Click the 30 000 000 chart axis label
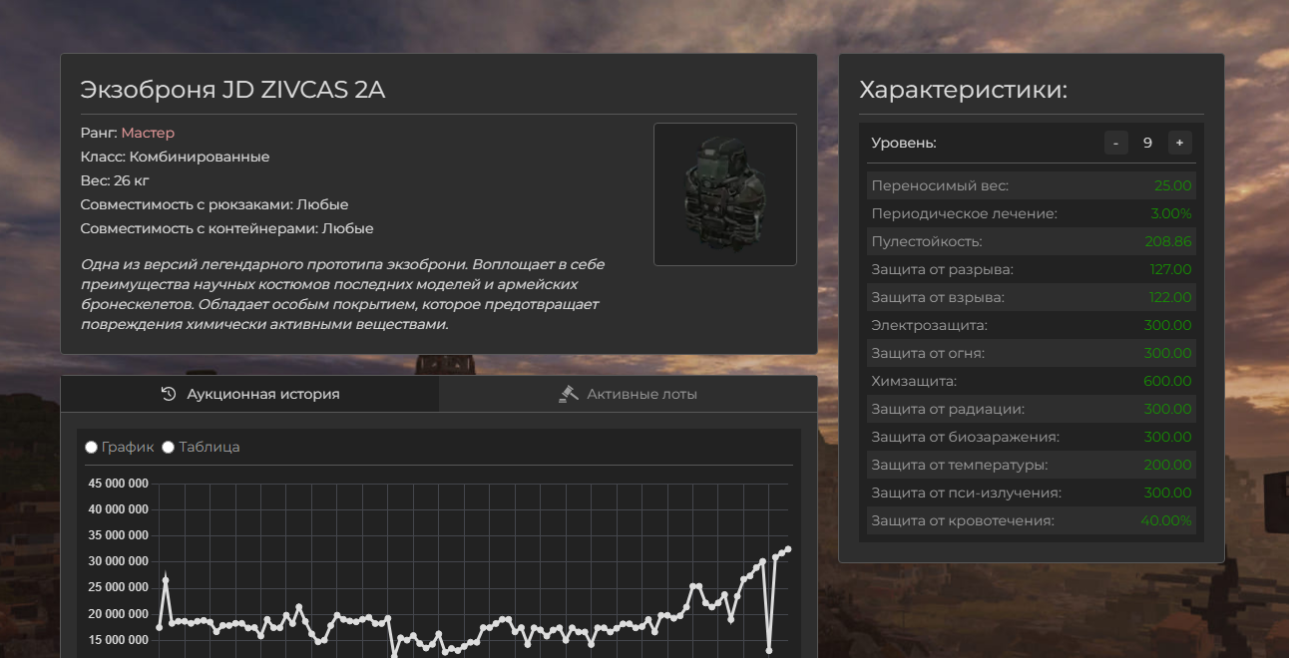Image resolution: width=1289 pixels, height=658 pixels. coord(119,561)
